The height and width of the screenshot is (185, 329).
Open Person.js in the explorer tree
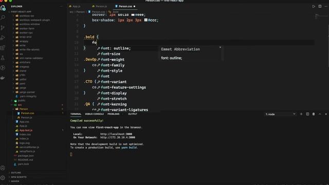[26, 118]
